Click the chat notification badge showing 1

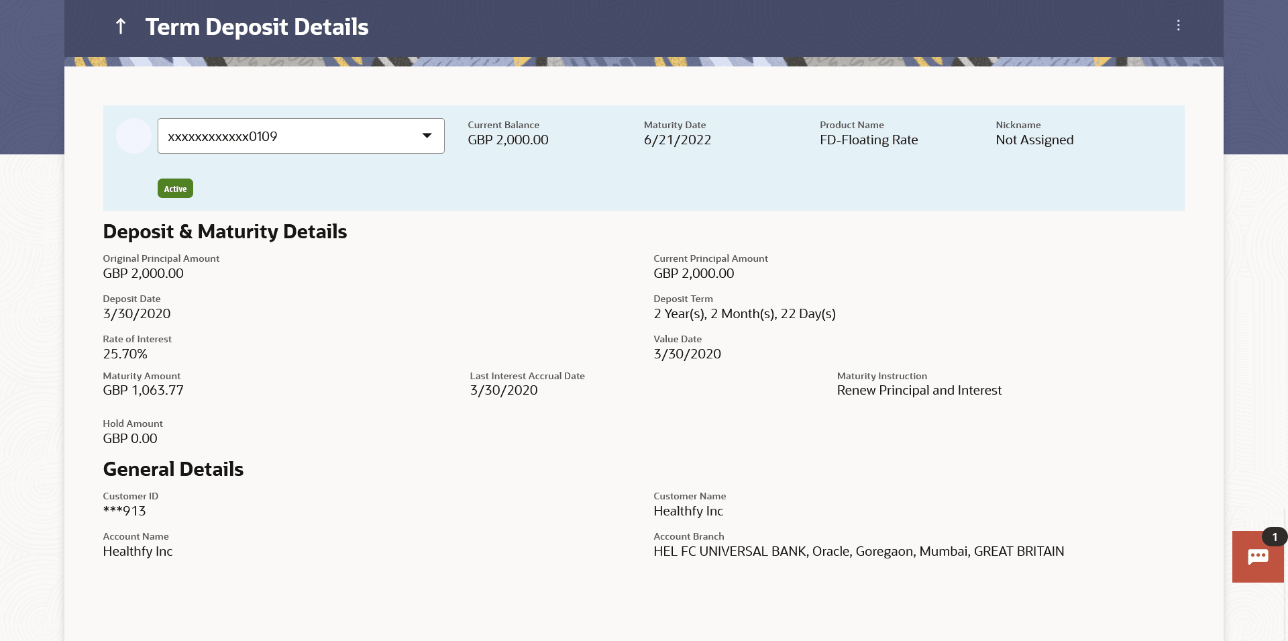pos(1275,537)
